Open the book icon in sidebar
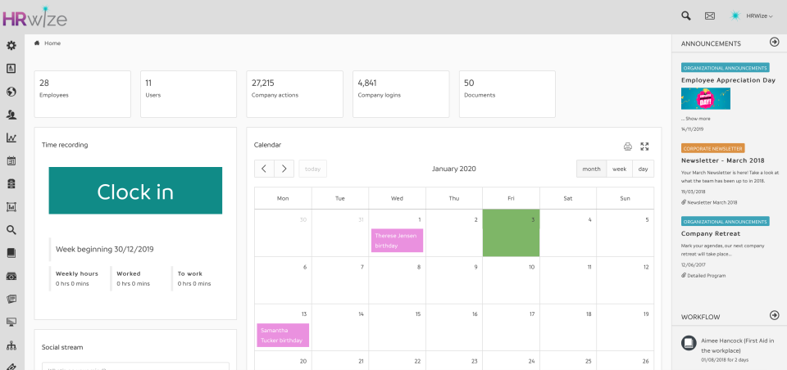 (11, 253)
